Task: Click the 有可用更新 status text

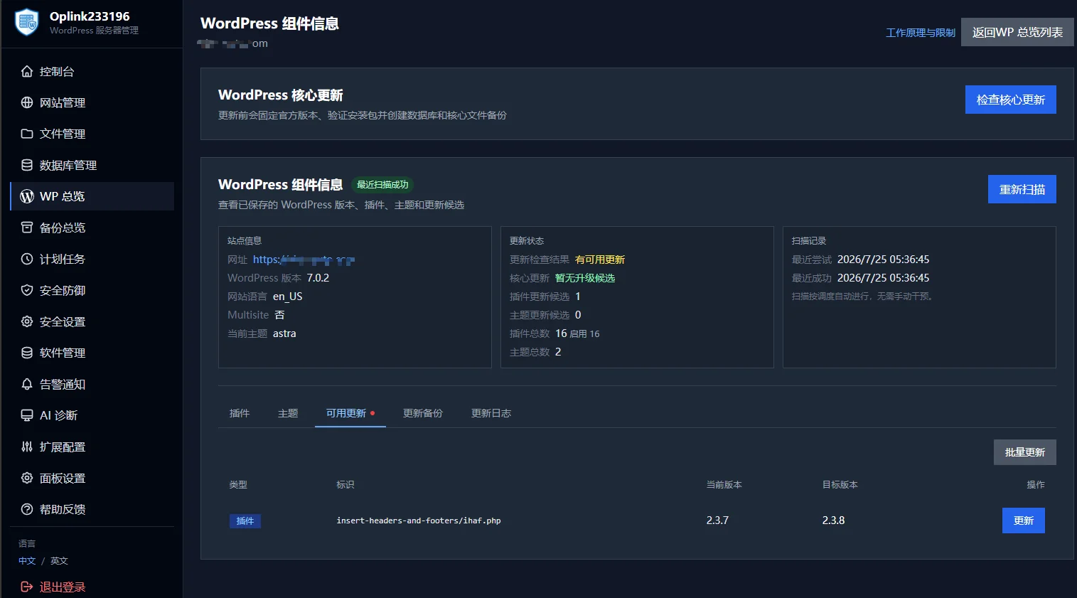Action: coord(600,260)
